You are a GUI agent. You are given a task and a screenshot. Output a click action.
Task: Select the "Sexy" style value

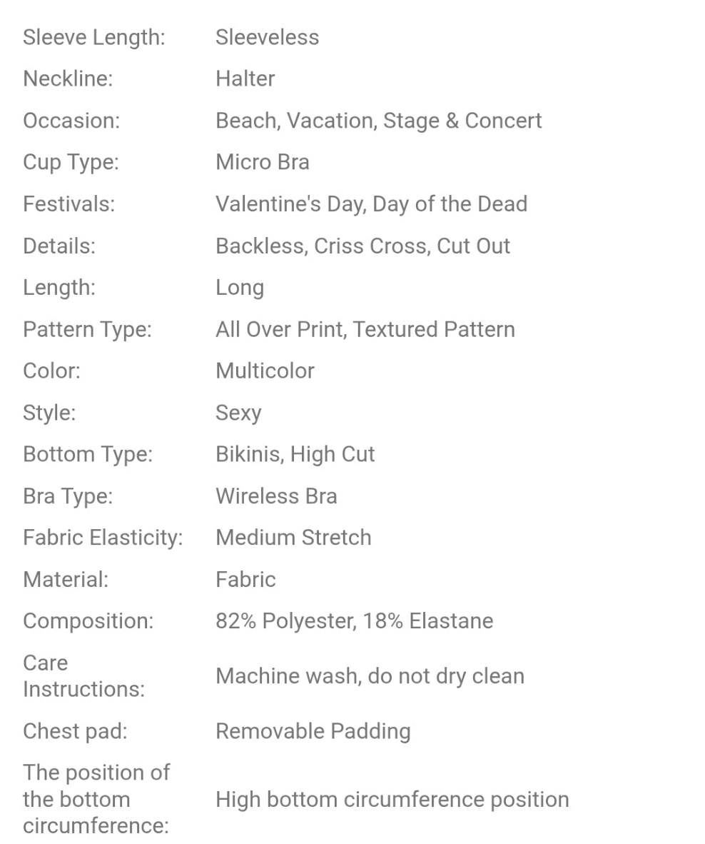[238, 413]
